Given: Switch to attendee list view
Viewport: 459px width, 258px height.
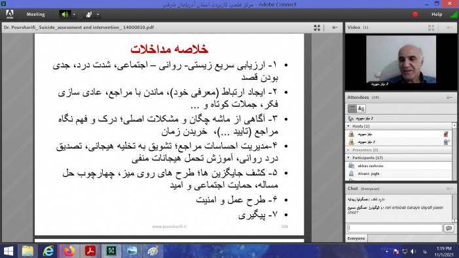Looking at the screenshot, I should [x=352, y=109].
